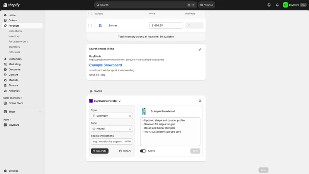Open Transfers under Products
The image size is (309, 174).
pos(14,47)
